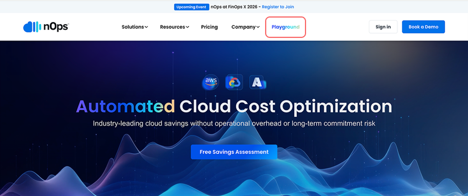The width and height of the screenshot is (468, 196).
Task: Click 'nOps at FinOps X 2026' banner text
Action: coord(234,7)
